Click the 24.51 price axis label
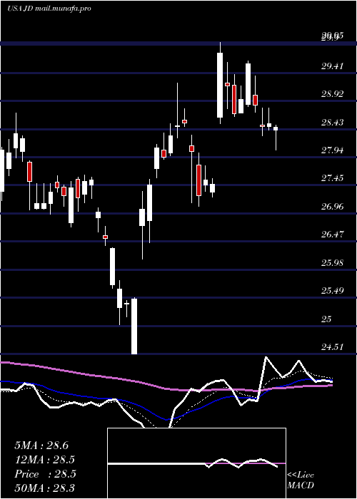Screen dimensions: 357x499 (x=332, y=347)
